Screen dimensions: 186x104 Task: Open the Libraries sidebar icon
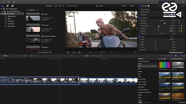point(2,6)
